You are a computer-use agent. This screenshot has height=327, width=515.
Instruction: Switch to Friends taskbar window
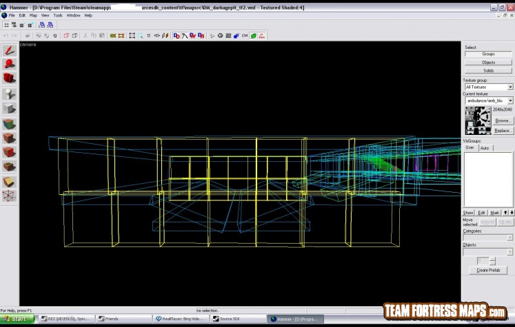point(124,319)
